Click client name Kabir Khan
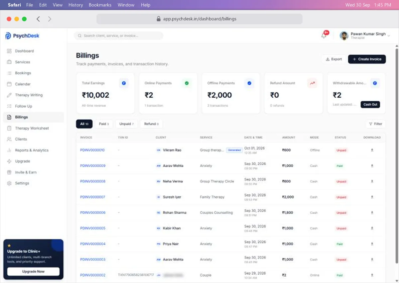 click(172, 228)
